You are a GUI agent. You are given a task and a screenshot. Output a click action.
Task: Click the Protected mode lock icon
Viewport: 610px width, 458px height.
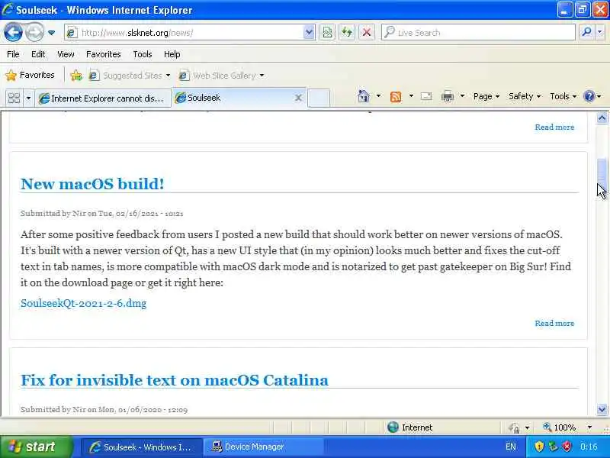(x=514, y=428)
